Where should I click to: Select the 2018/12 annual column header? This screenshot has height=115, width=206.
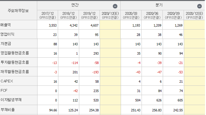point(68,15)
